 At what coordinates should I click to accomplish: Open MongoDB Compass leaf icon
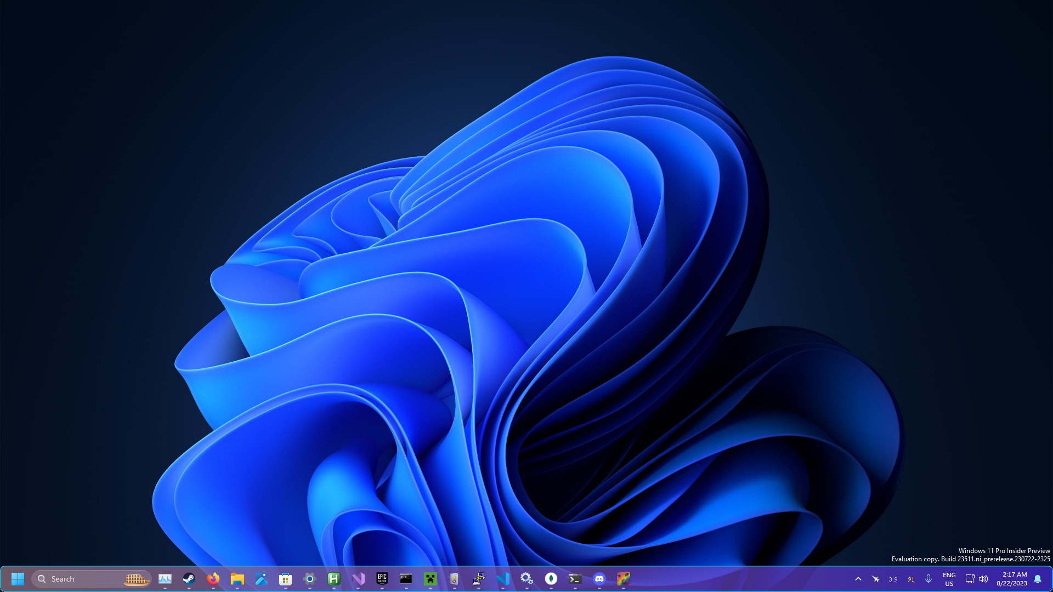pyautogui.click(x=551, y=579)
